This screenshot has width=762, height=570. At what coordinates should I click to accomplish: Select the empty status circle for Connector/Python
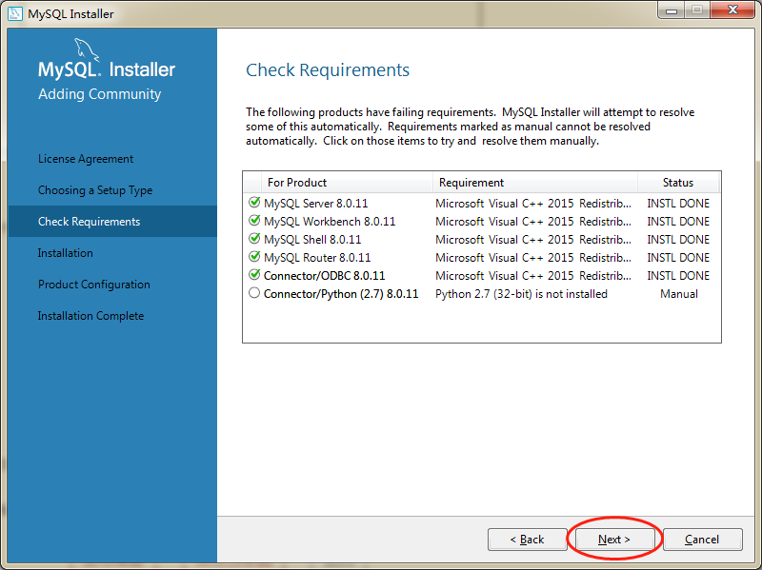pos(253,293)
